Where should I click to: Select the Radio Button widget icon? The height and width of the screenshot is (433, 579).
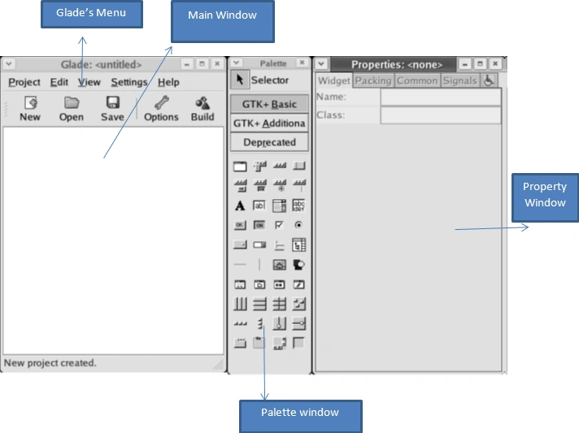click(x=298, y=225)
